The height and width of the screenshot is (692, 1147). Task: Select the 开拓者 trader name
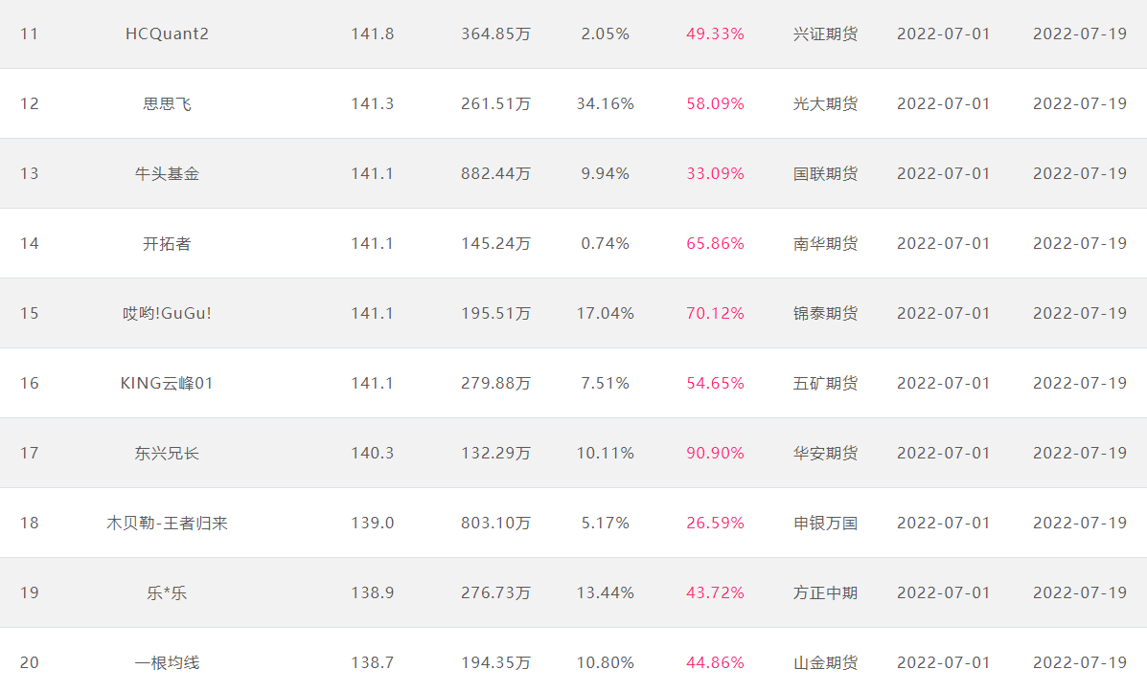[167, 243]
